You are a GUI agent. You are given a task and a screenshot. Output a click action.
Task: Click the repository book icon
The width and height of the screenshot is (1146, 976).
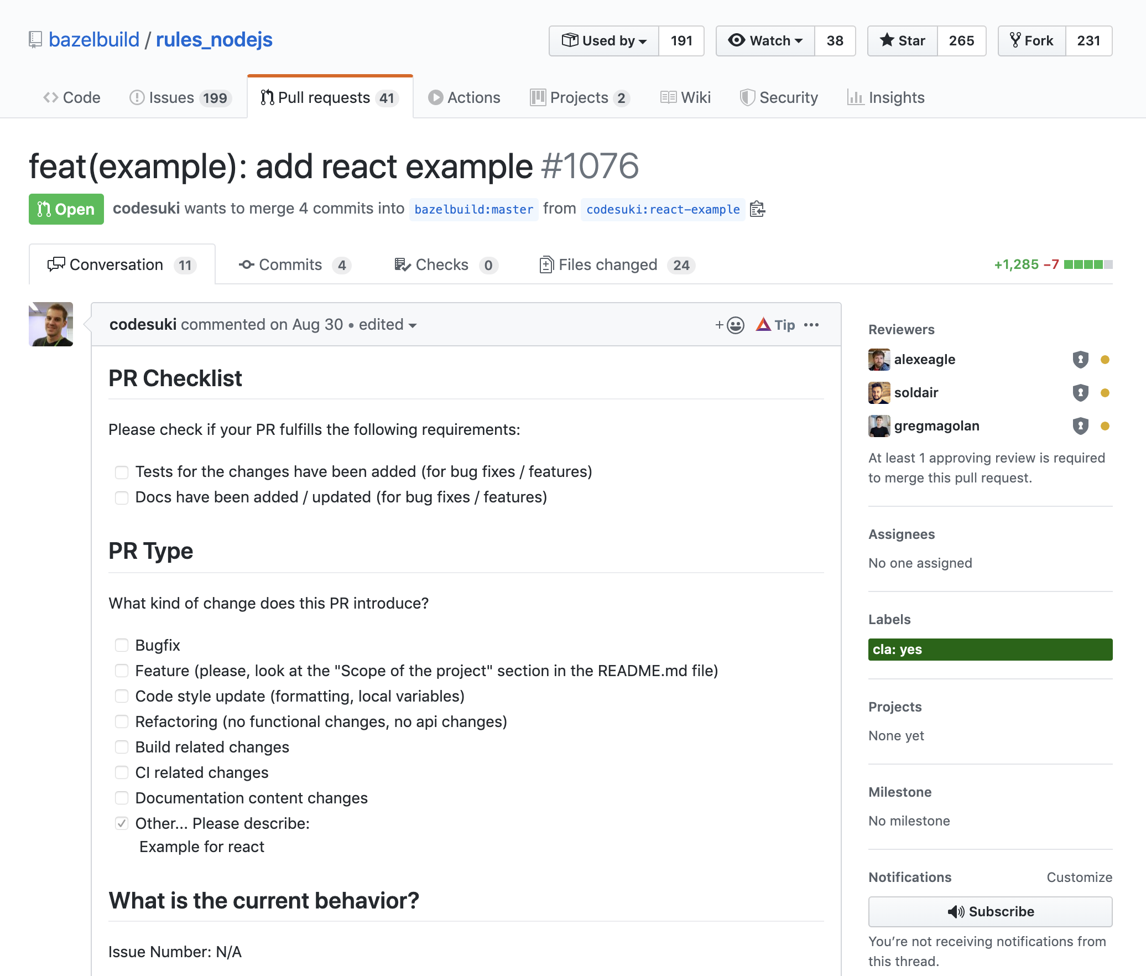pos(35,40)
